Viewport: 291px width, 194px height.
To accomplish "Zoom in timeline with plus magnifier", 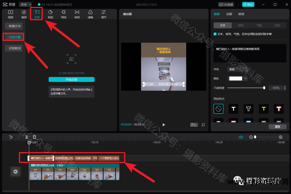I will (x=280, y=137).
